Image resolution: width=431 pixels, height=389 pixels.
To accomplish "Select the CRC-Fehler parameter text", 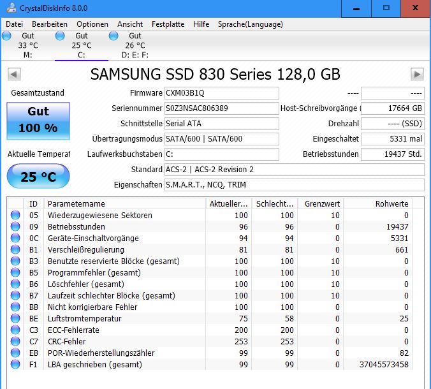I will point(66,341).
